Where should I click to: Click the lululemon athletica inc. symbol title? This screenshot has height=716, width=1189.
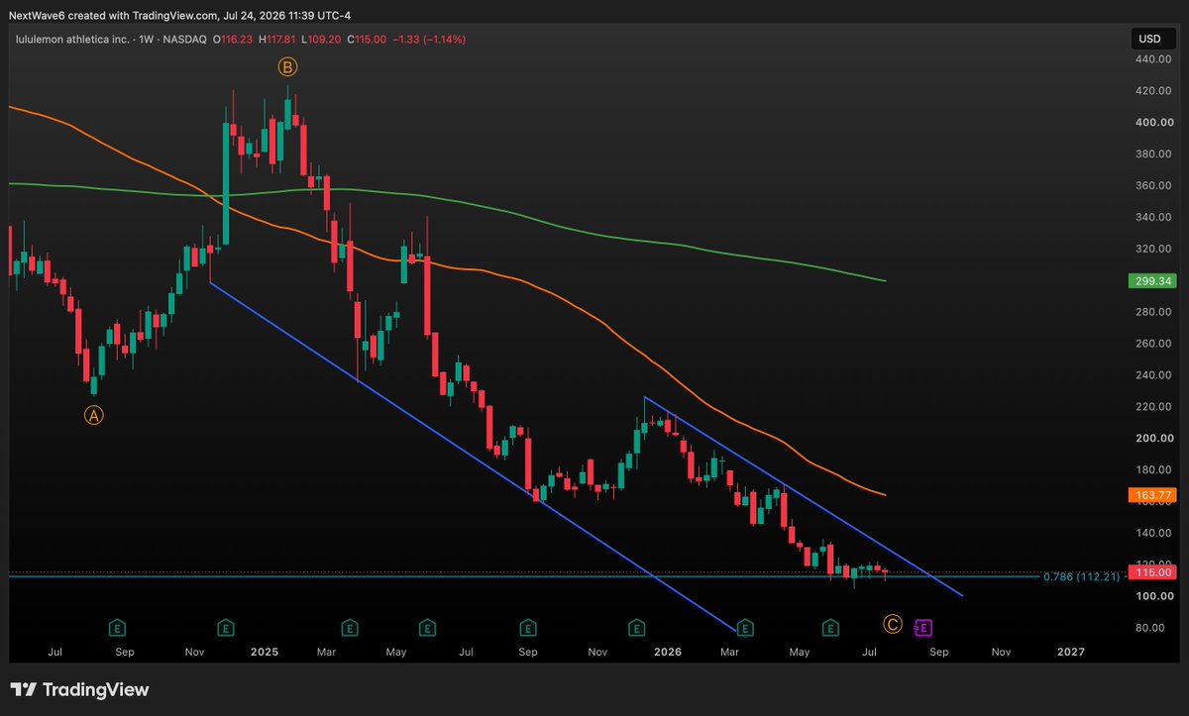pyautogui.click(x=74, y=40)
